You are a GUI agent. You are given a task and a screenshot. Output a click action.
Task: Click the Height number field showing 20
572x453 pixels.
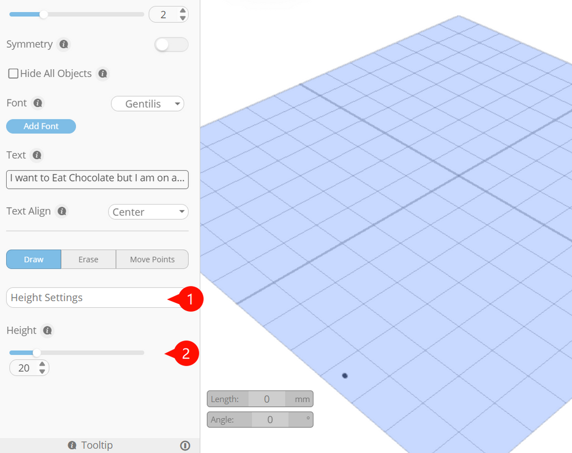[x=29, y=368]
